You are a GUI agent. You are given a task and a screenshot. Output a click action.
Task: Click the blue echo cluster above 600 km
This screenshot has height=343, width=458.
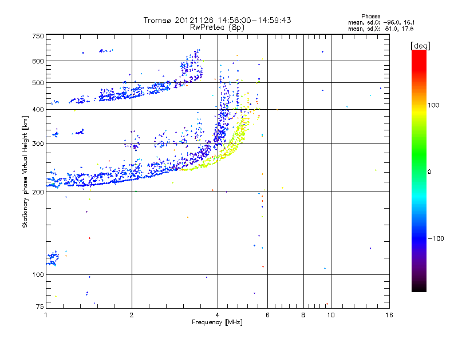point(106,51)
